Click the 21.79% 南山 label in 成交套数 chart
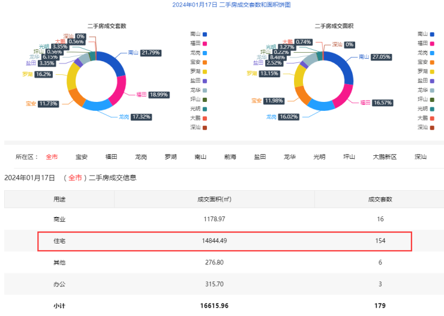This screenshot has width=444, height=316. [145, 53]
